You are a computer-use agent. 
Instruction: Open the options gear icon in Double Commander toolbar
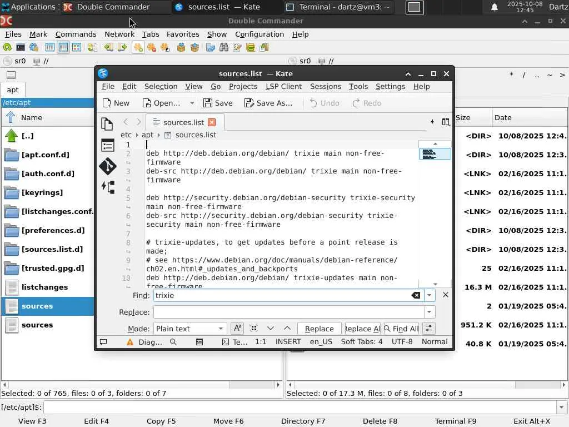coord(34,47)
